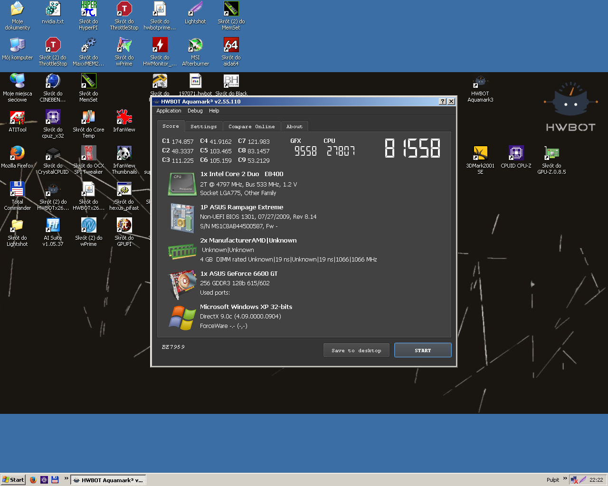
Task: Click the BE7959 code label
Action: pyautogui.click(x=173, y=347)
